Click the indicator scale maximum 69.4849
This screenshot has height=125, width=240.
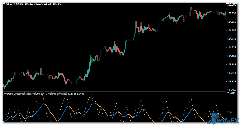click(231, 93)
